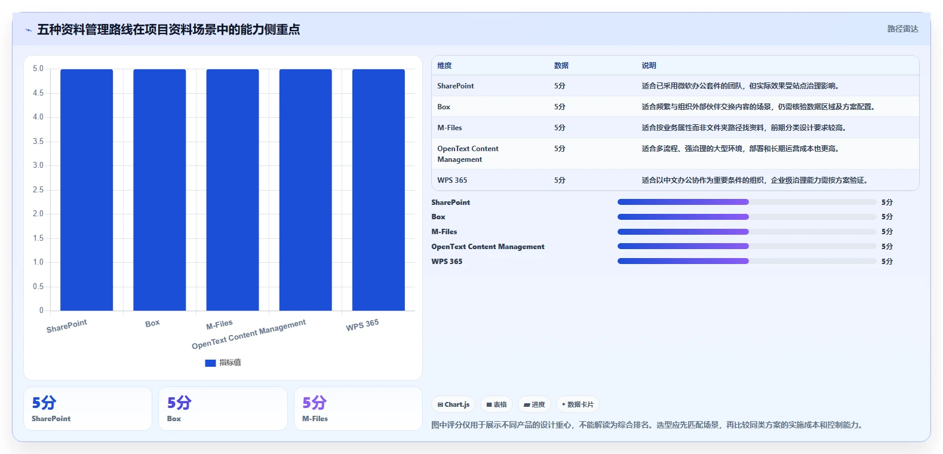
Task: Select the Box bar in the chart
Action: (x=159, y=190)
